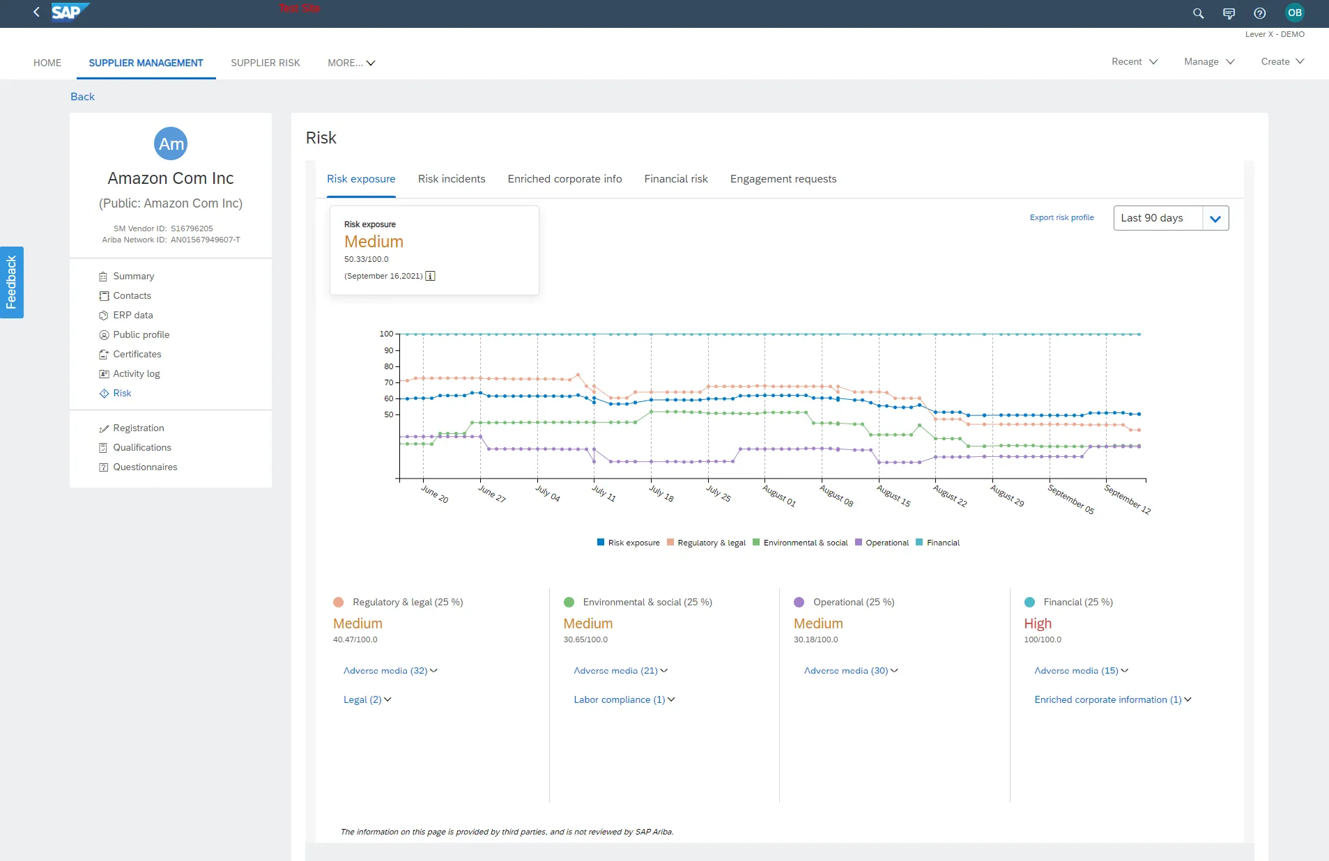Select SUPPLIER MANAGEMENT tab

coord(146,63)
